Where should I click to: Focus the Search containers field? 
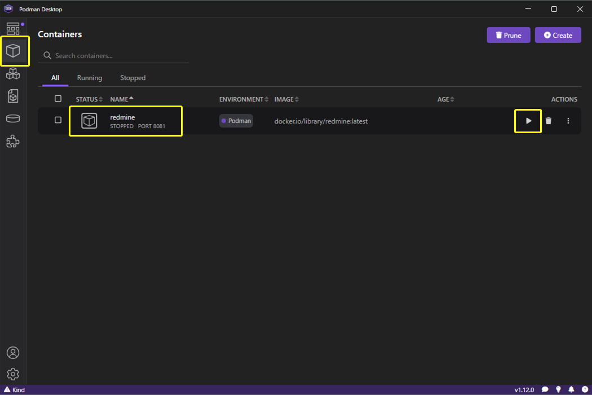coord(118,56)
